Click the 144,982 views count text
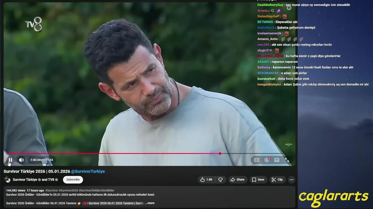 click(15, 191)
